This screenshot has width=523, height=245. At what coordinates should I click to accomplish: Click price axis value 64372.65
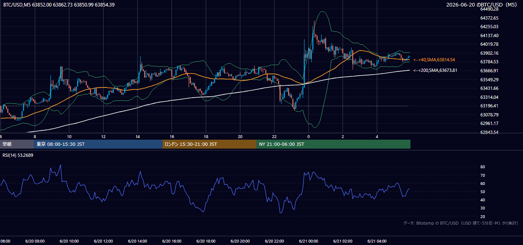[489, 18]
